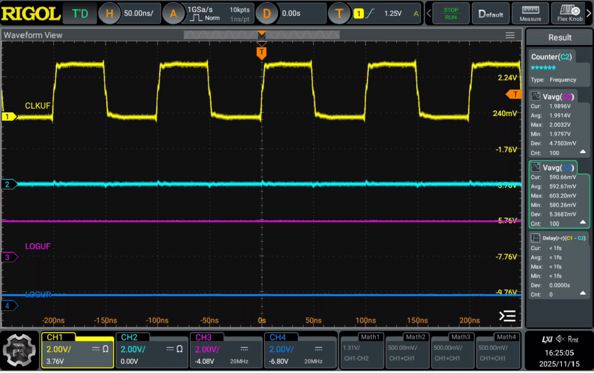This screenshot has height=373, width=594.
Task: Click CH4 offset value -6.80V
Action: coord(278,361)
